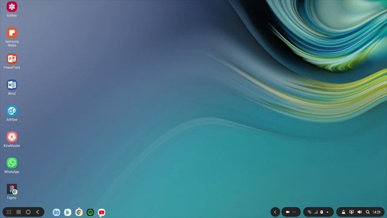
Task: Click the screen capture icon in tray
Action: [x=351, y=212]
